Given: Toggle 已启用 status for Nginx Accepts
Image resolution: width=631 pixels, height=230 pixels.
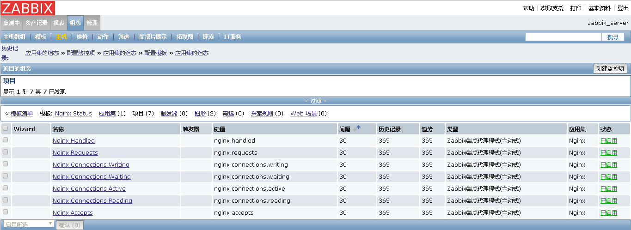Looking at the screenshot, I should (608, 212).
